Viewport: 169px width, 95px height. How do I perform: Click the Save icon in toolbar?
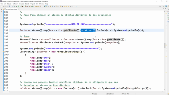pos(5,6)
